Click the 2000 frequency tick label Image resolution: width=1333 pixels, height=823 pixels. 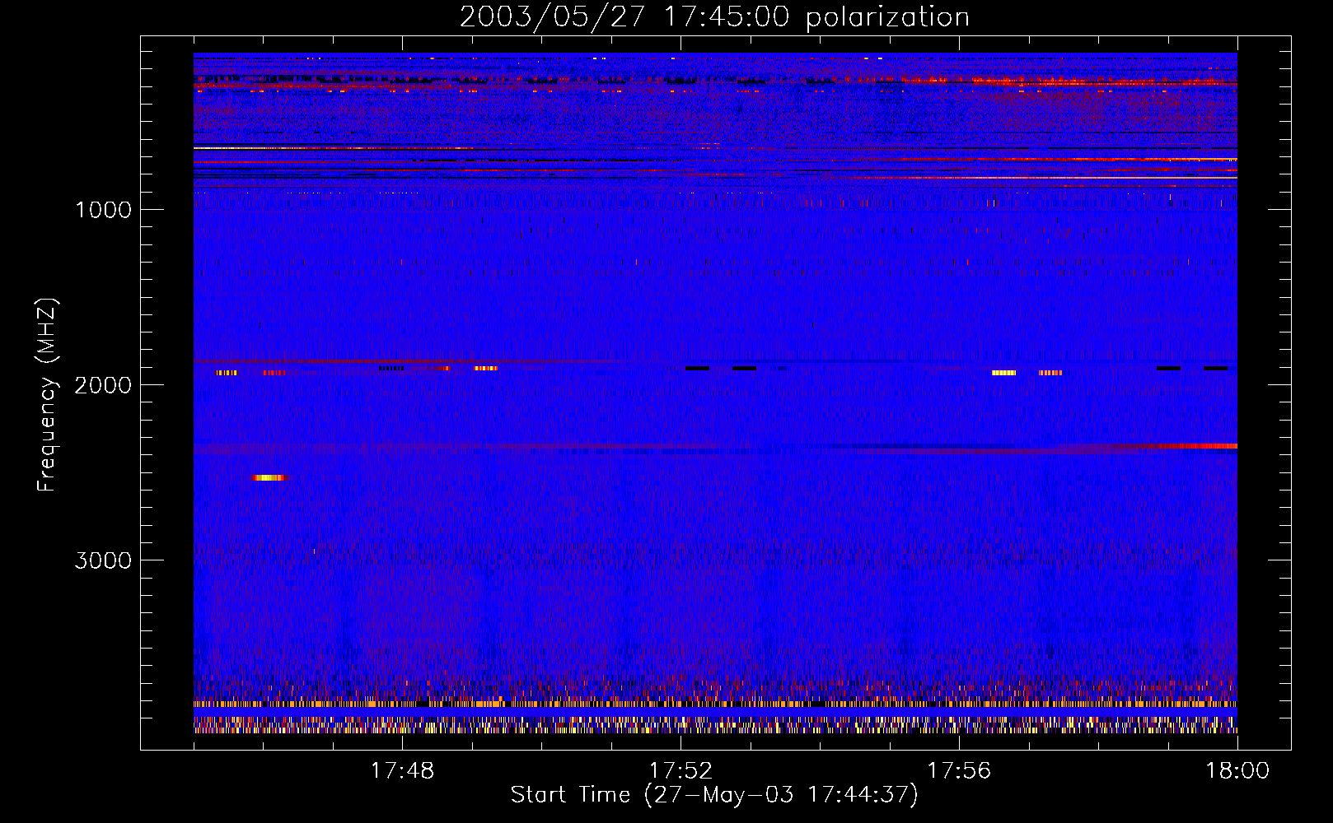pos(103,385)
